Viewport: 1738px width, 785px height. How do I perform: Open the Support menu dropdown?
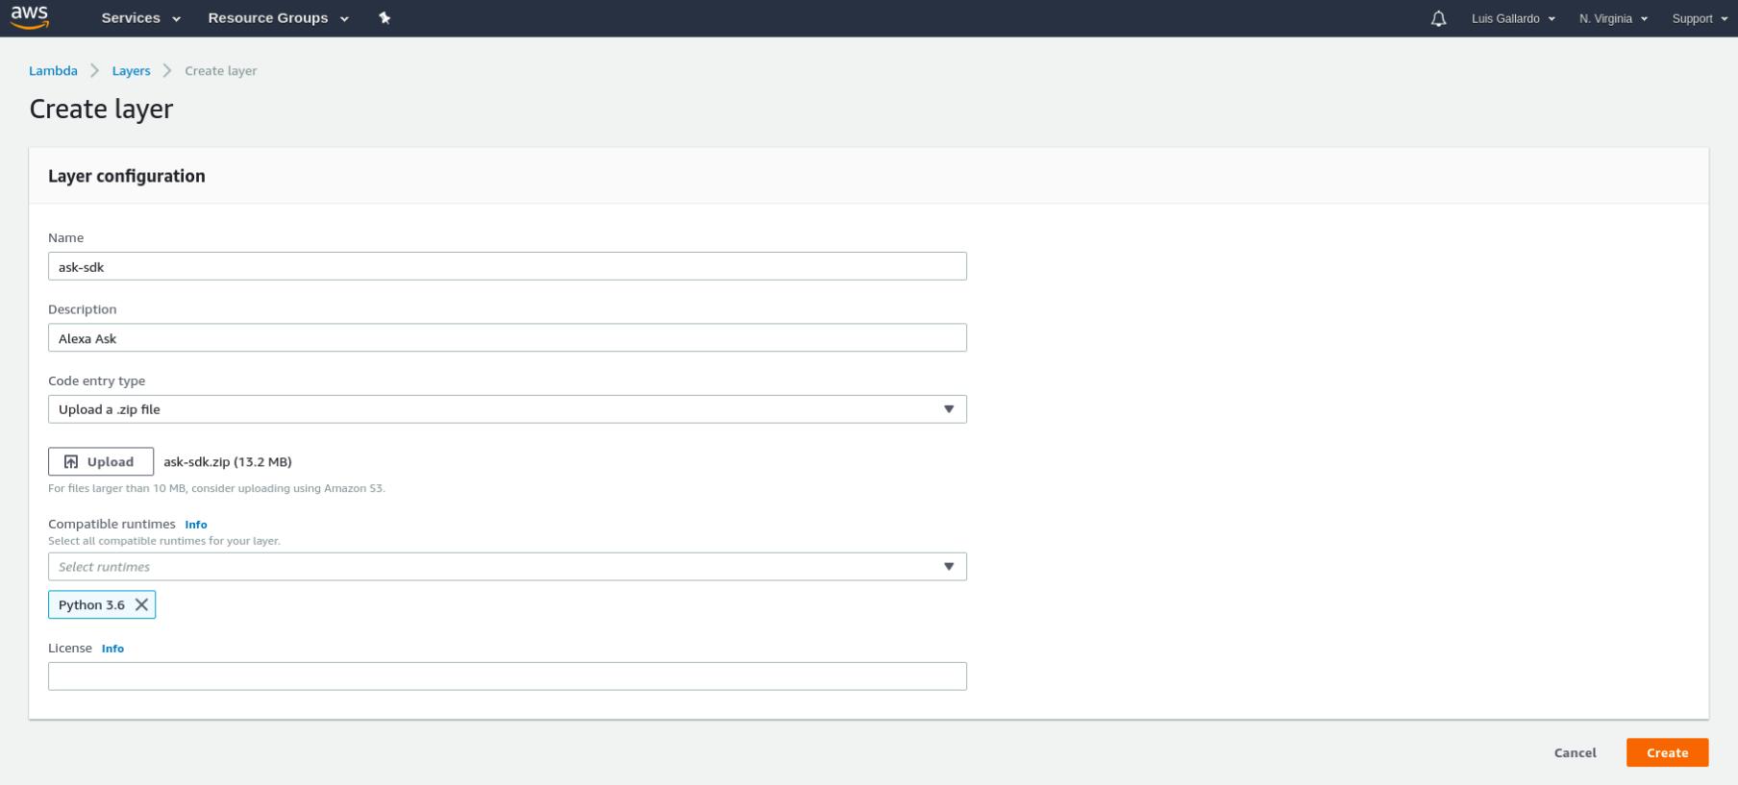(1700, 18)
